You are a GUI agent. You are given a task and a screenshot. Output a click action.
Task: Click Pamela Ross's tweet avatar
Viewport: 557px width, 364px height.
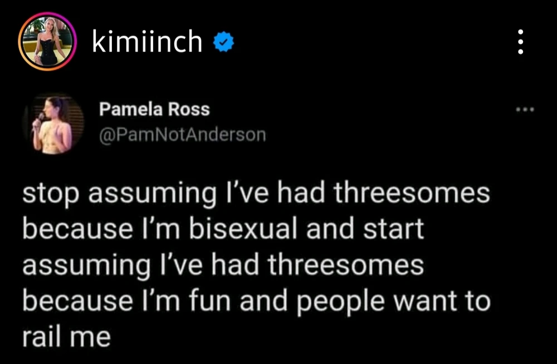click(53, 124)
